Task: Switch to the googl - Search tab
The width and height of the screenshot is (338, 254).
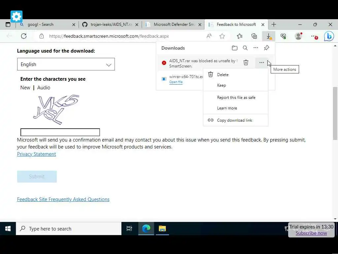Action: (x=41, y=24)
